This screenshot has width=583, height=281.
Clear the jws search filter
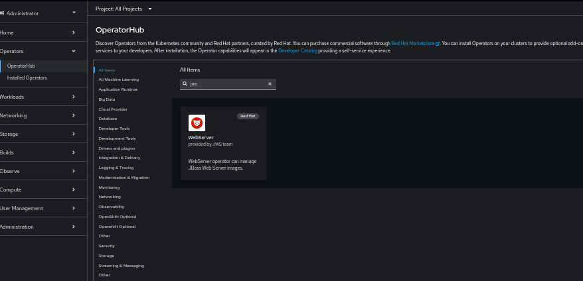click(270, 84)
